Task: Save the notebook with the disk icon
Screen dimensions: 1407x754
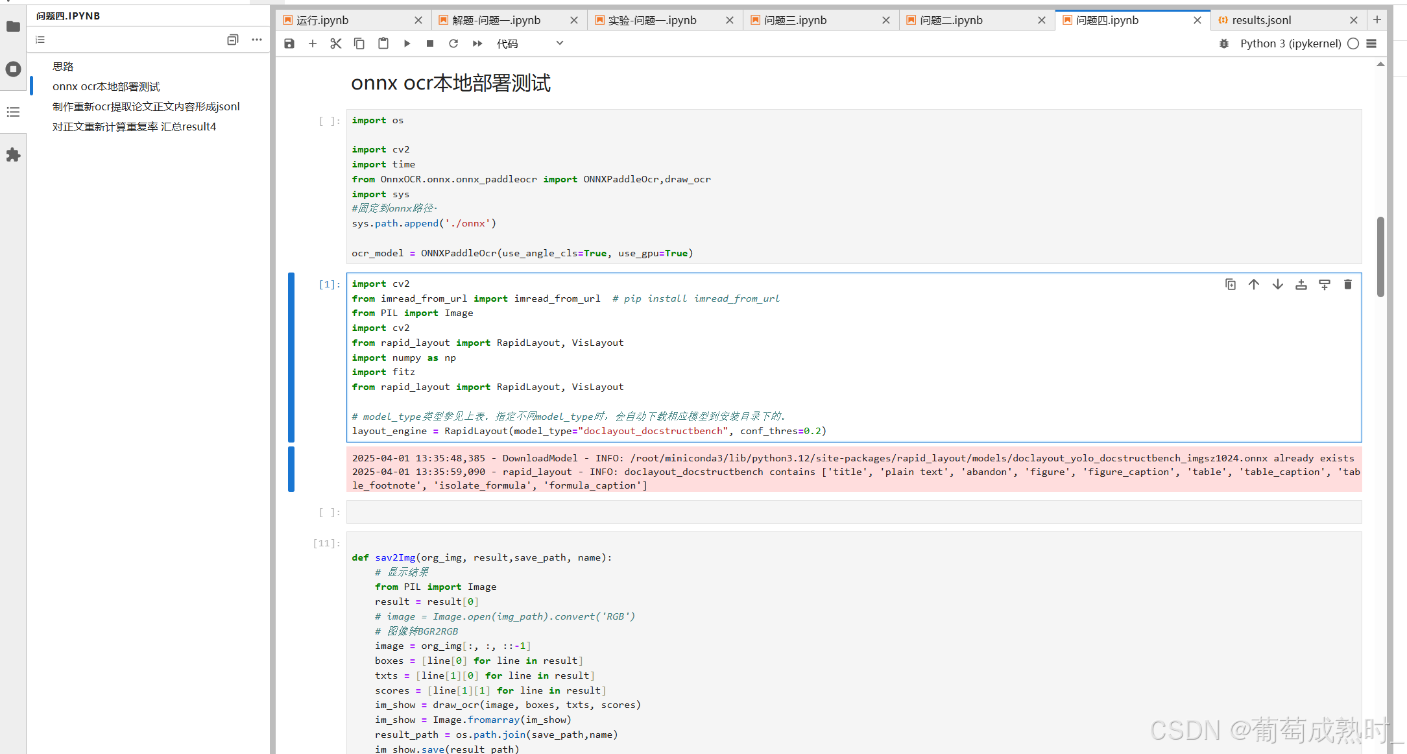Action: (289, 43)
